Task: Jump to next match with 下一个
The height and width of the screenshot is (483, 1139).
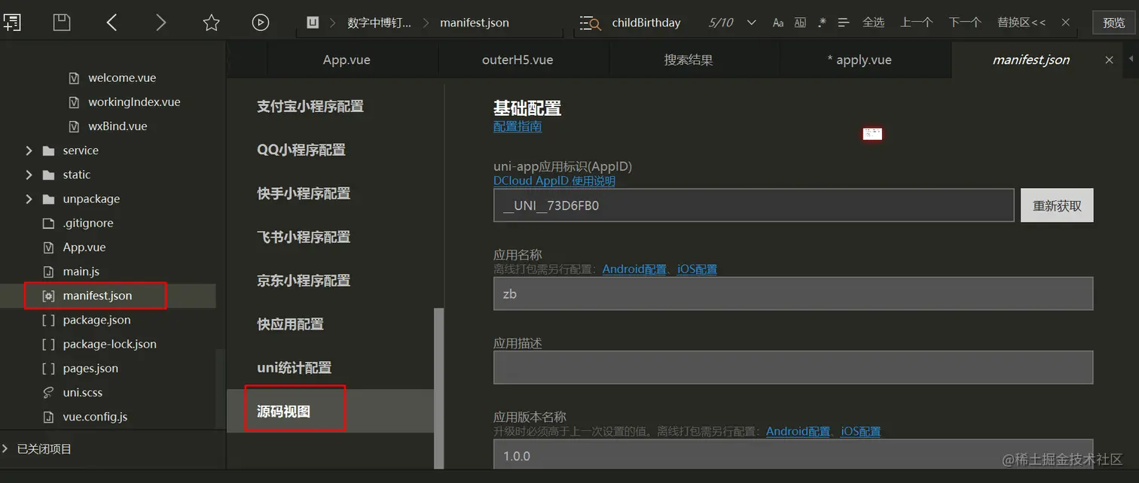Action: (x=964, y=23)
